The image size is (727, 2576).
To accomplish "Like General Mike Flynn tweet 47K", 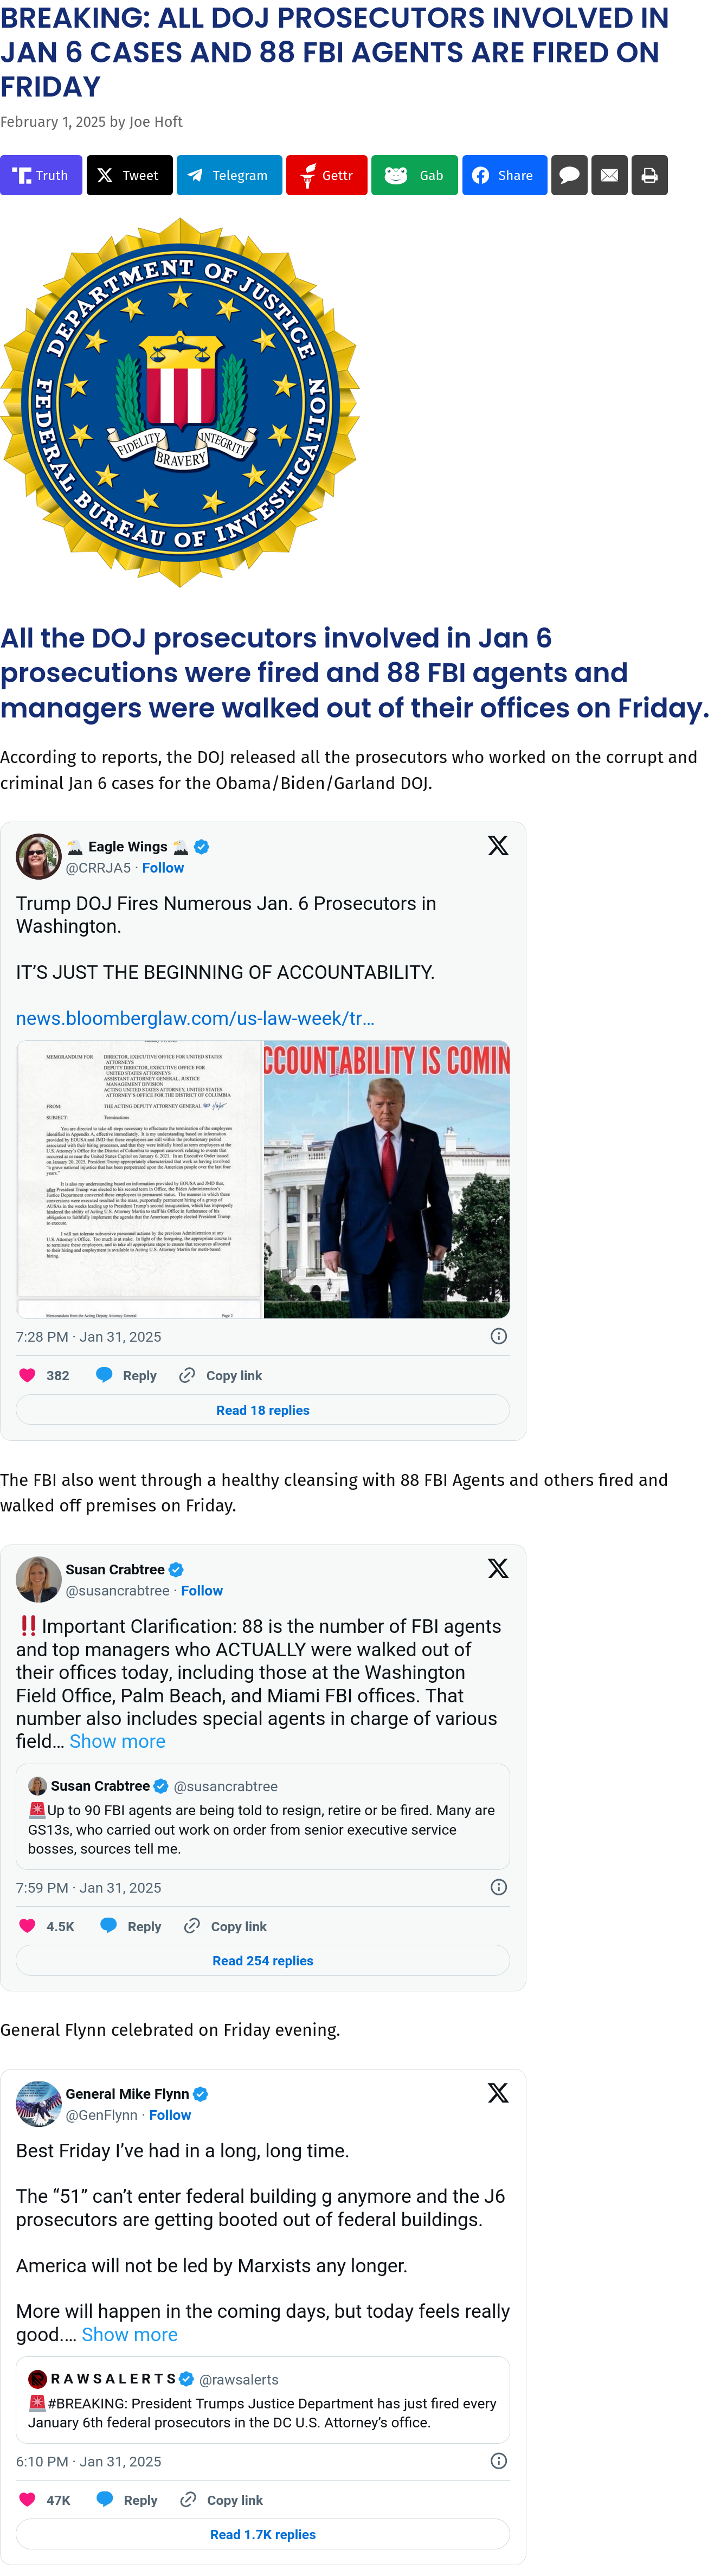I will 28,2499.
